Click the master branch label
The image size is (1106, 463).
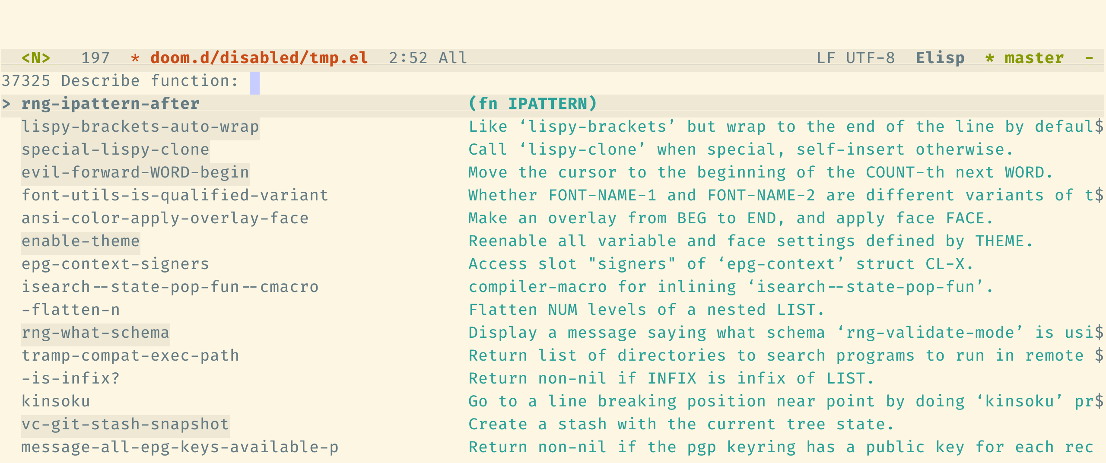coord(1034,58)
